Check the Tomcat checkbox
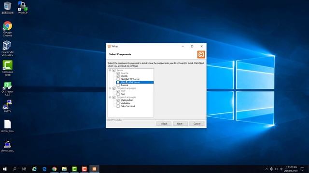309x173 pixels. (x=118, y=85)
